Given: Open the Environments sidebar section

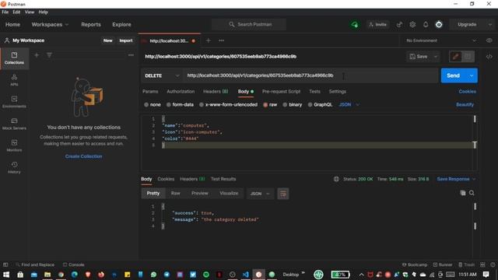Looking at the screenshot, I should (x=14, y=102).
